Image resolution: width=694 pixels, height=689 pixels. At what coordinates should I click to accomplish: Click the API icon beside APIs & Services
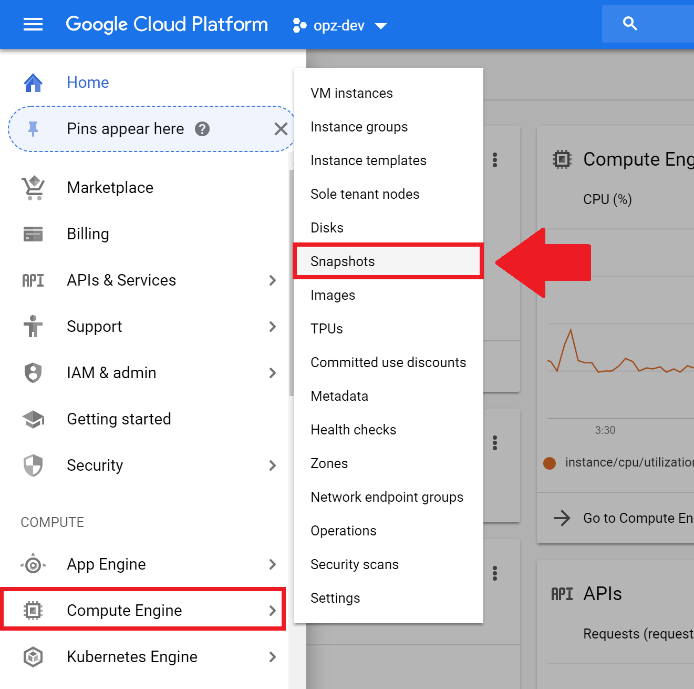(x=33, y=280)
